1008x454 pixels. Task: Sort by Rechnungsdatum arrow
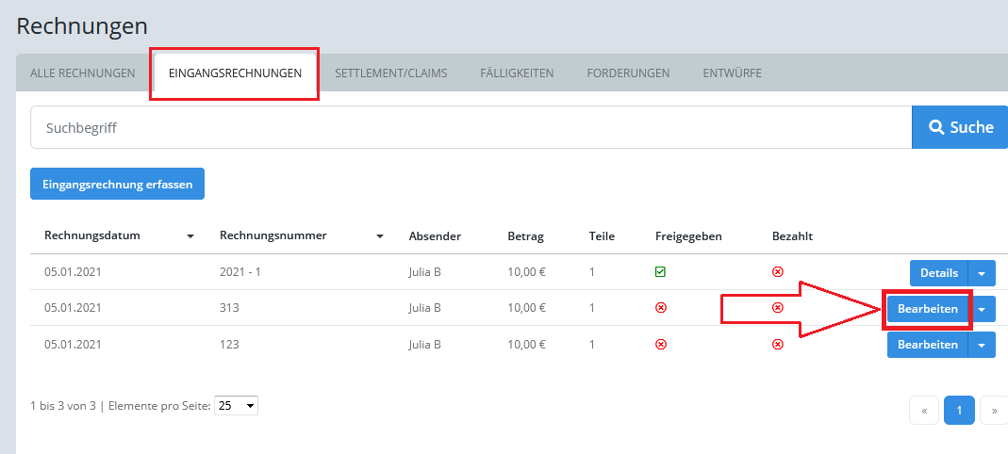click(x=190, y=237)
